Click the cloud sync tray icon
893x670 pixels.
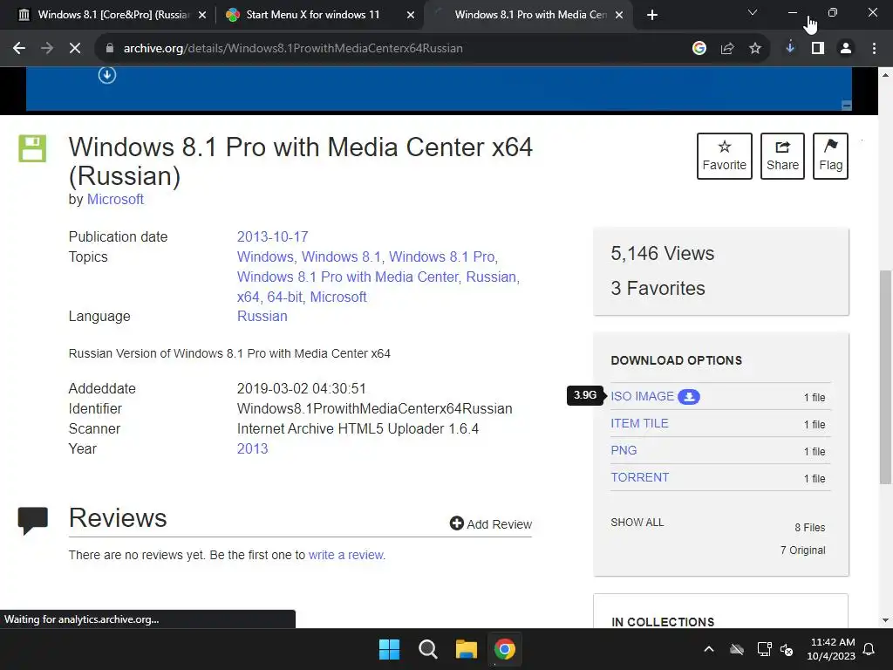click(737, 649)
